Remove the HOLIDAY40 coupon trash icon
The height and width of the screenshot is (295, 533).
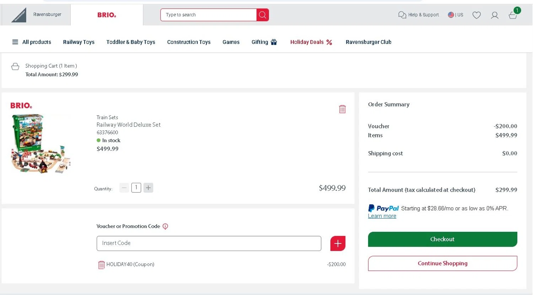coord(101,265)
